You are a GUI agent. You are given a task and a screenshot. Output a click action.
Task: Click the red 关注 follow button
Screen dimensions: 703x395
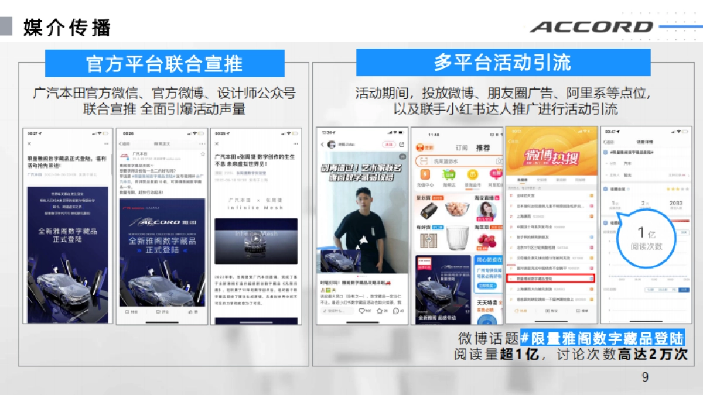(x=388, y=145)
